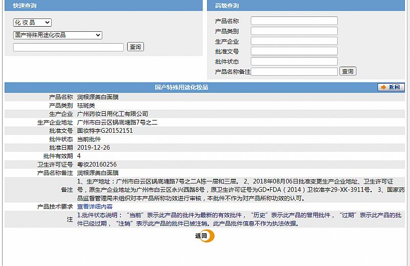Focus the 批件状态 input field
The height and width of the screenshot is (266, 410).
[x=294, y=62]
